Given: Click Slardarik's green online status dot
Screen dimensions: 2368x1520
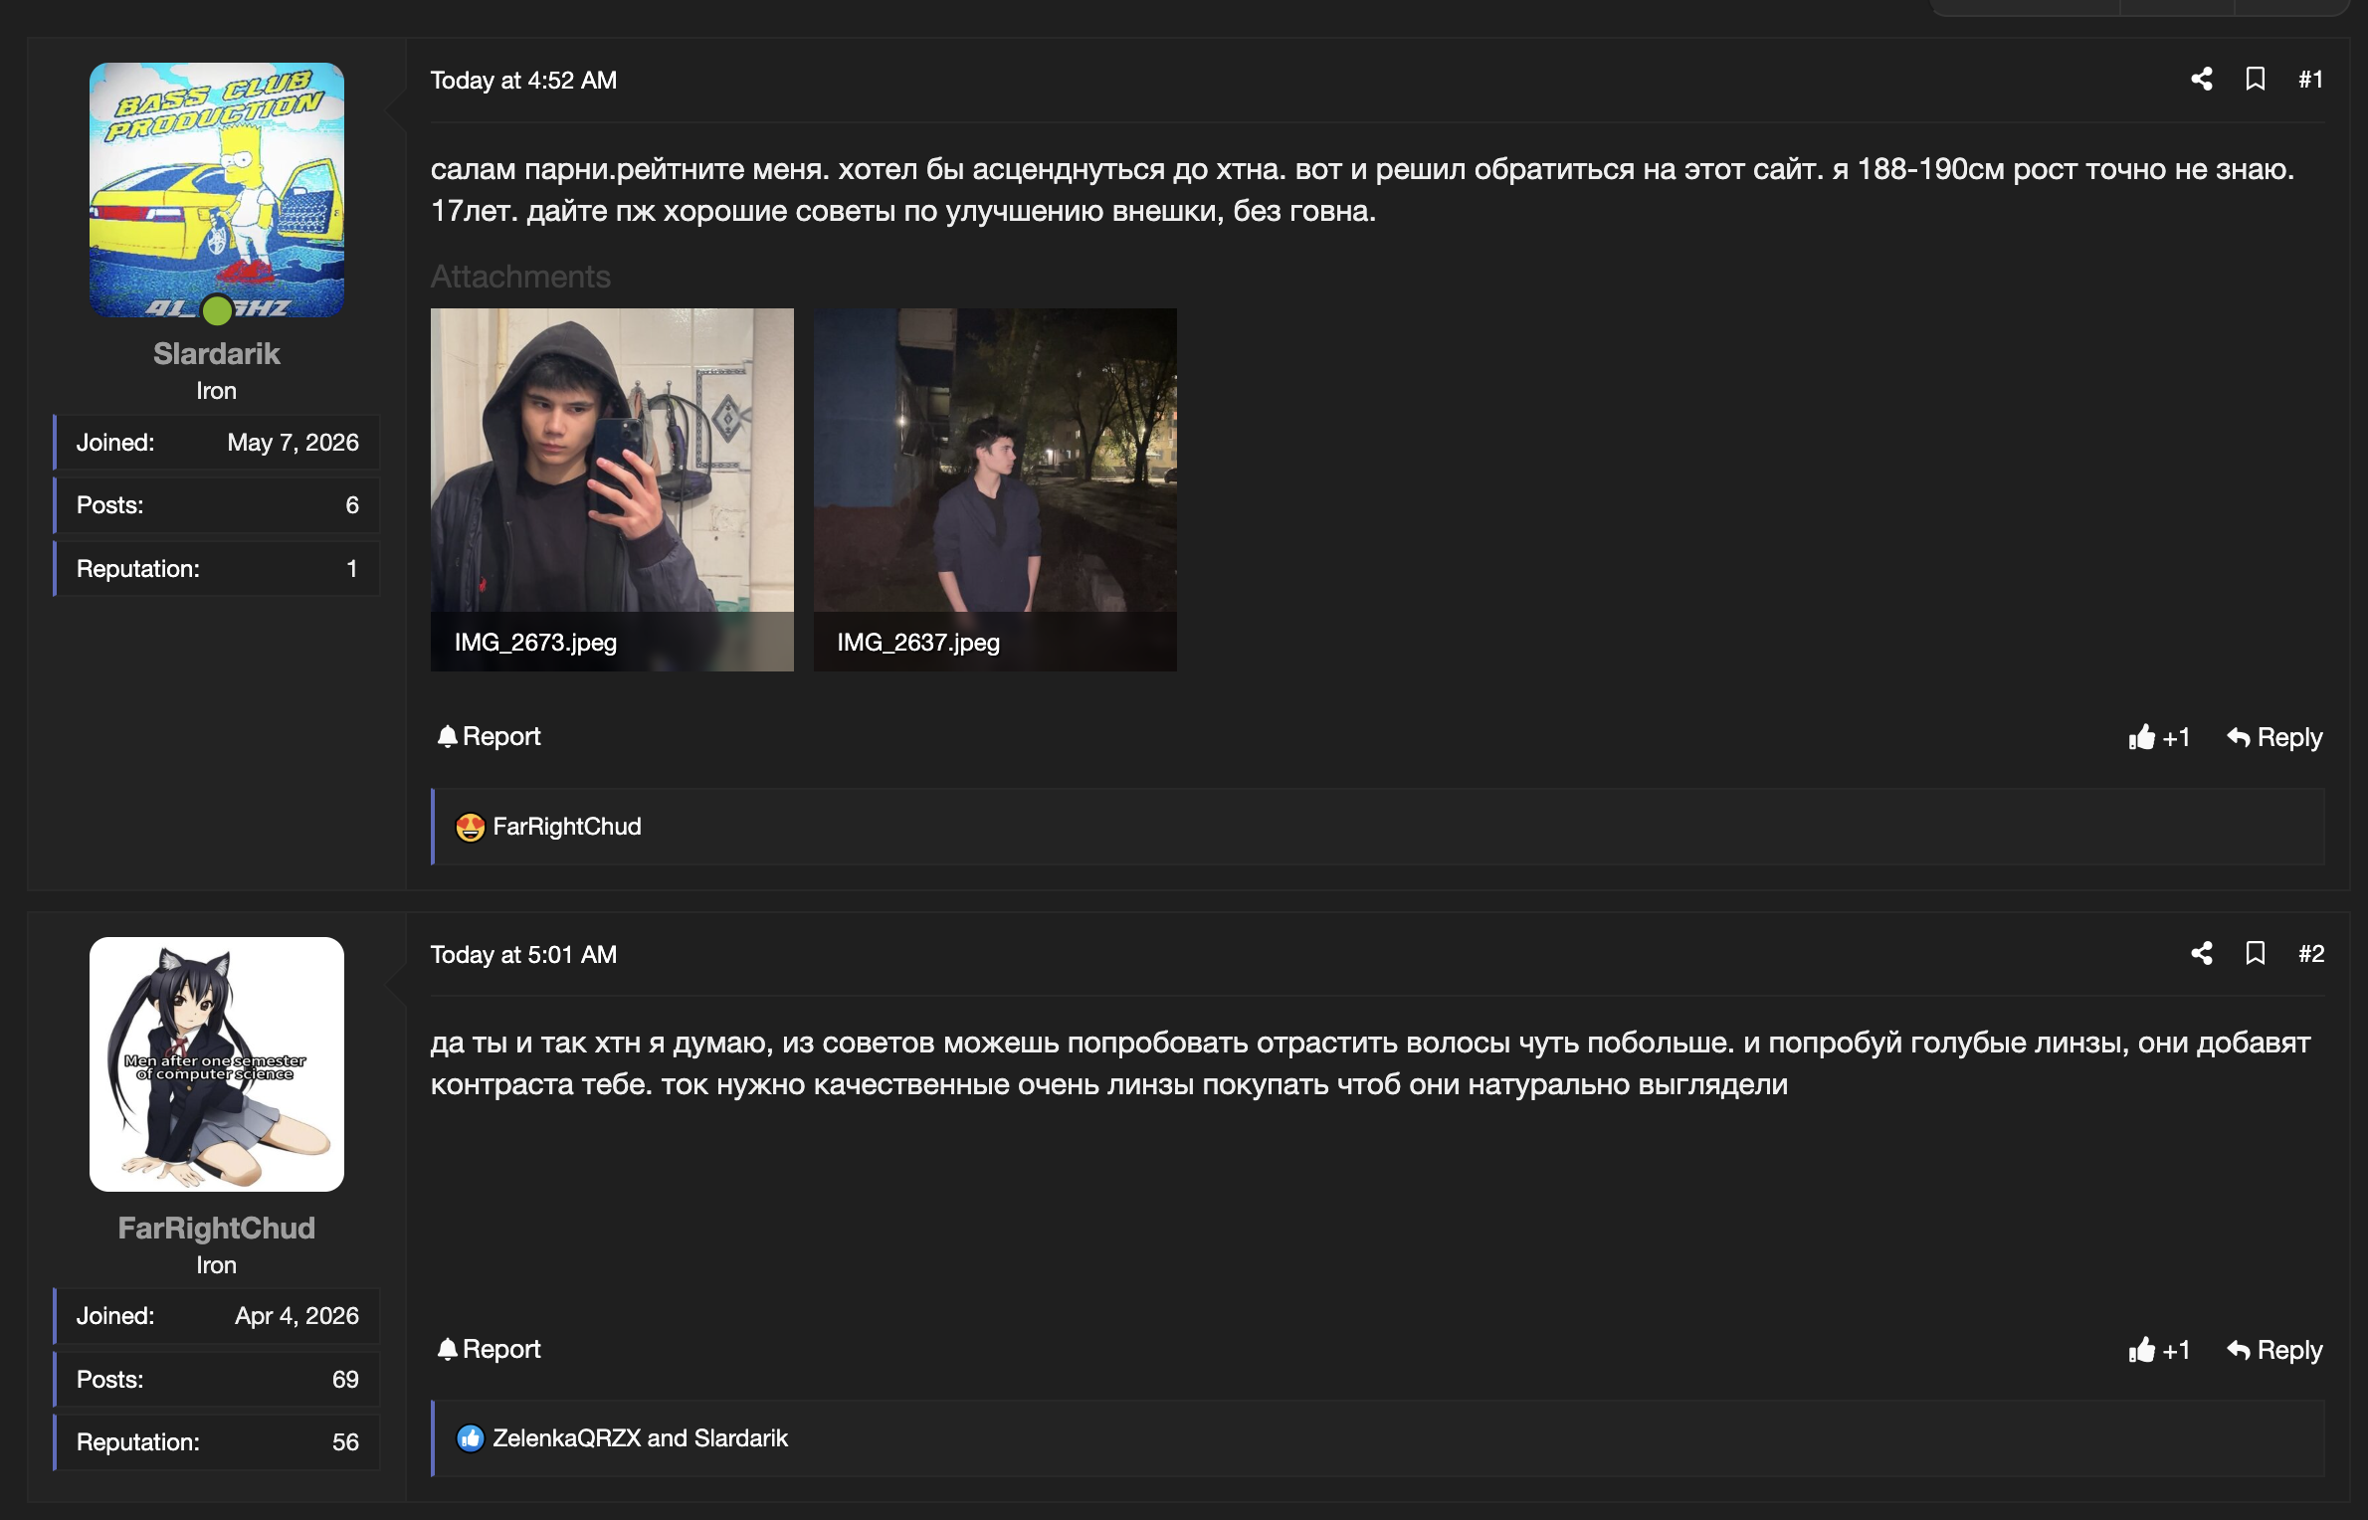Looking at the screenshot, I should coord(217,310).
